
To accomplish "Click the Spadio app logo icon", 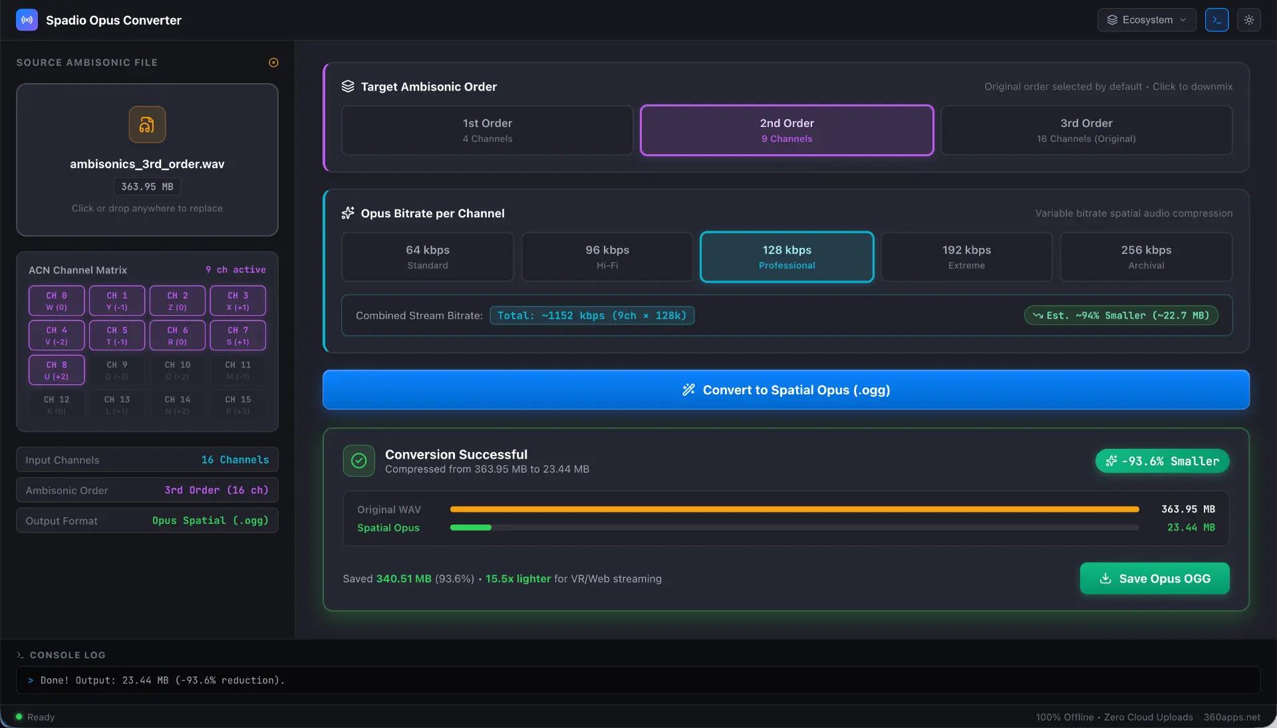I will click(27, 20).
